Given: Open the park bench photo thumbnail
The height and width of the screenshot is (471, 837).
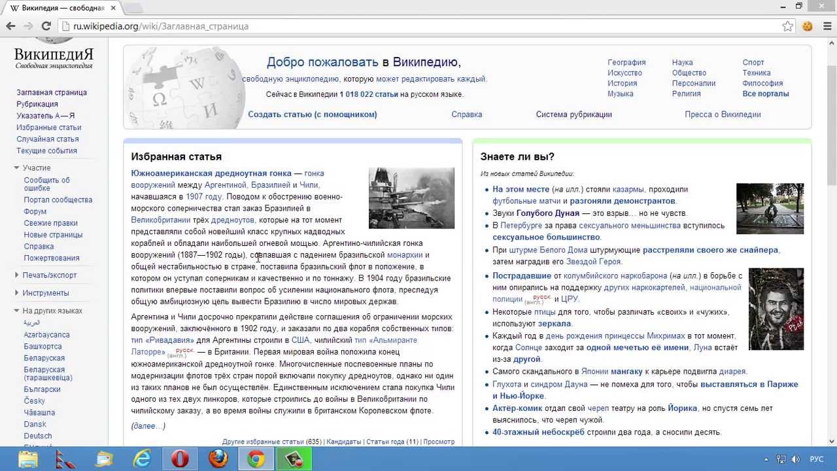Looking at the screenshot, I should click(x=770, y=209).
